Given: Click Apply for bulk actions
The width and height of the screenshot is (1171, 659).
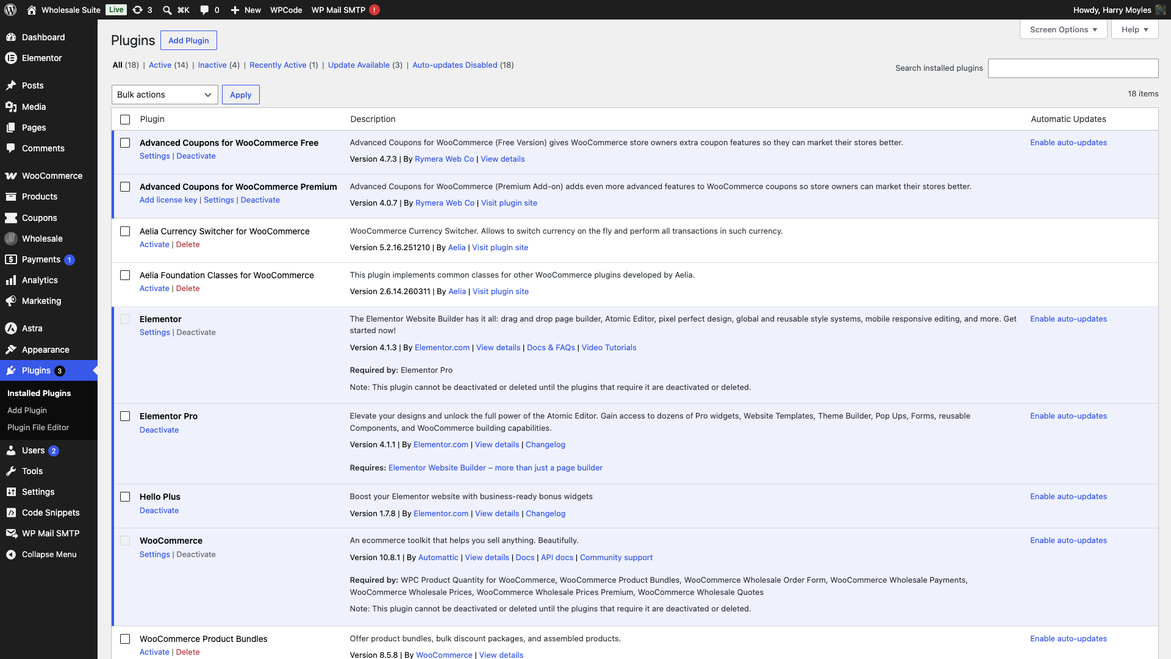Looking at the screenshot, I should 241,95.
